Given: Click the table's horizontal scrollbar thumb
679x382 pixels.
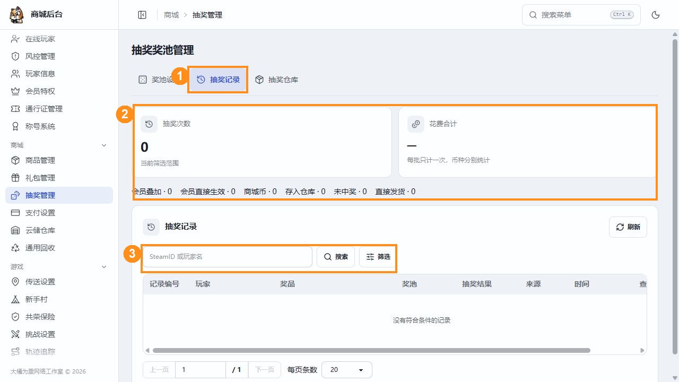Looking at the screenshot, I should (x=371, y=350).
